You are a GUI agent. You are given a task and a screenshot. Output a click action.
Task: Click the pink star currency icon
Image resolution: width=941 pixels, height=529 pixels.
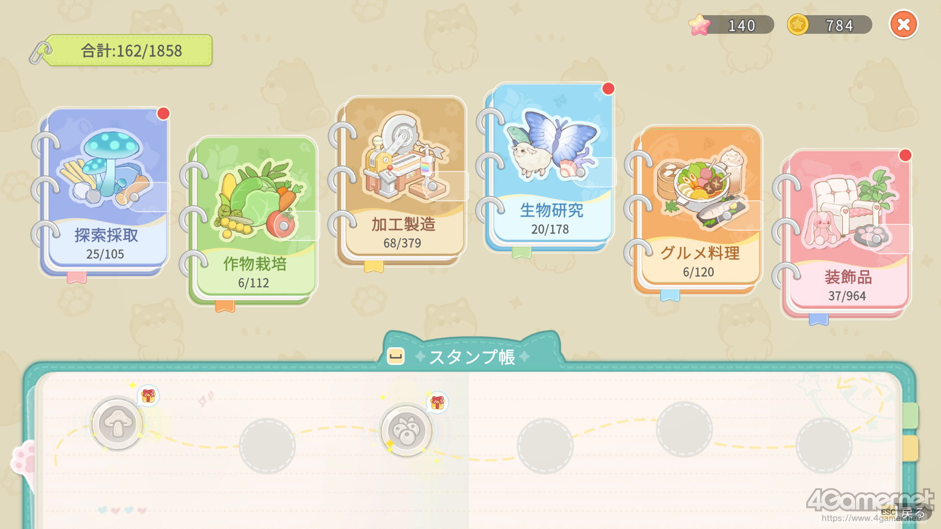coord(699,24)
